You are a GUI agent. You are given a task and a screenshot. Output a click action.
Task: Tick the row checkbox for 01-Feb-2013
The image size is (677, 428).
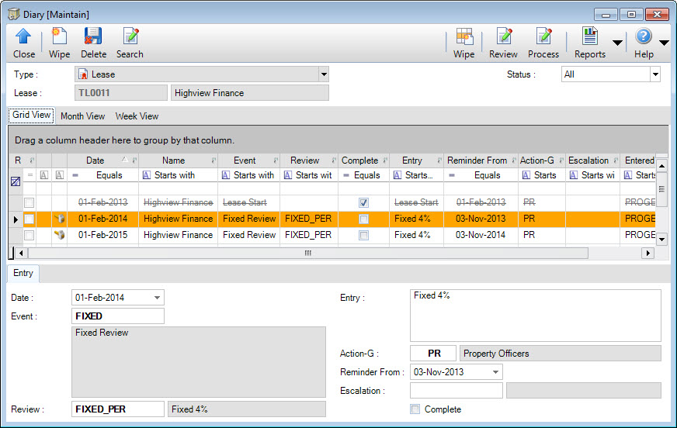pyautogui.click(x=29, y=202)
